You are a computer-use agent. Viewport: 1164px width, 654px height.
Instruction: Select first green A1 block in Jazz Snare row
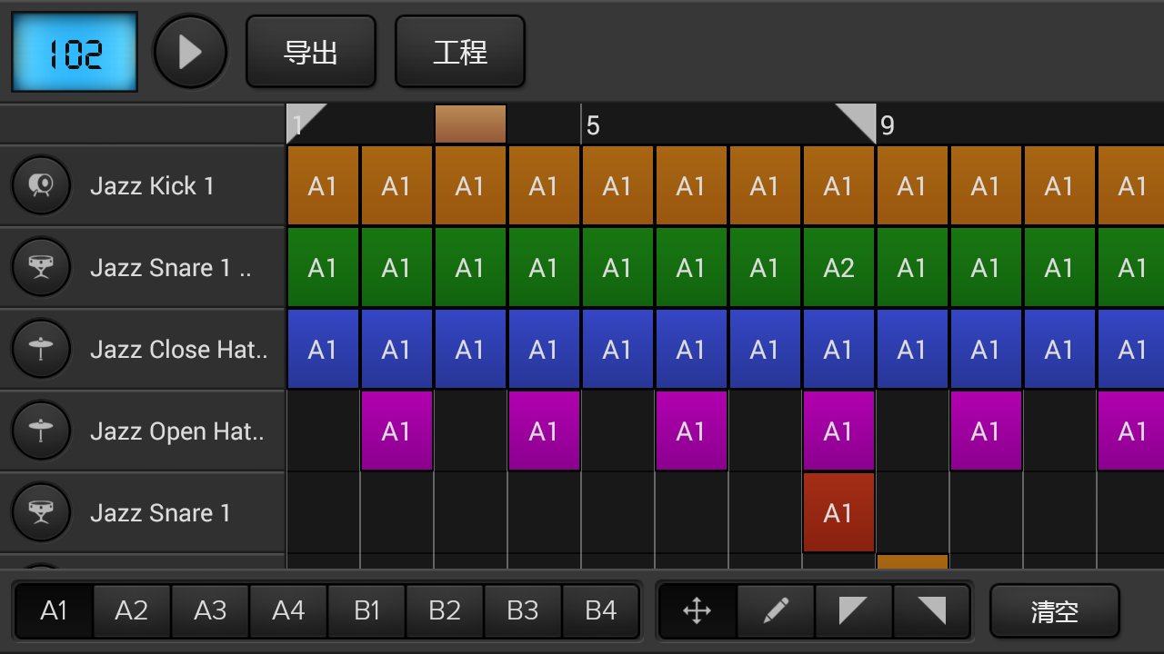[x=323, y=267]
